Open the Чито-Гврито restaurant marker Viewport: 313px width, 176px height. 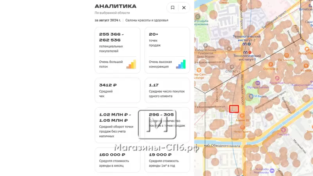[x=242, y=127]
